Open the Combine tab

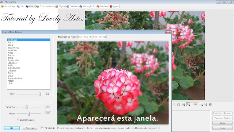click(x=72, y=7)
